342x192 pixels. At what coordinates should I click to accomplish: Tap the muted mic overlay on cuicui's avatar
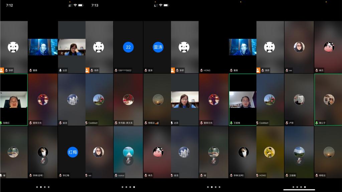(128, 161)
